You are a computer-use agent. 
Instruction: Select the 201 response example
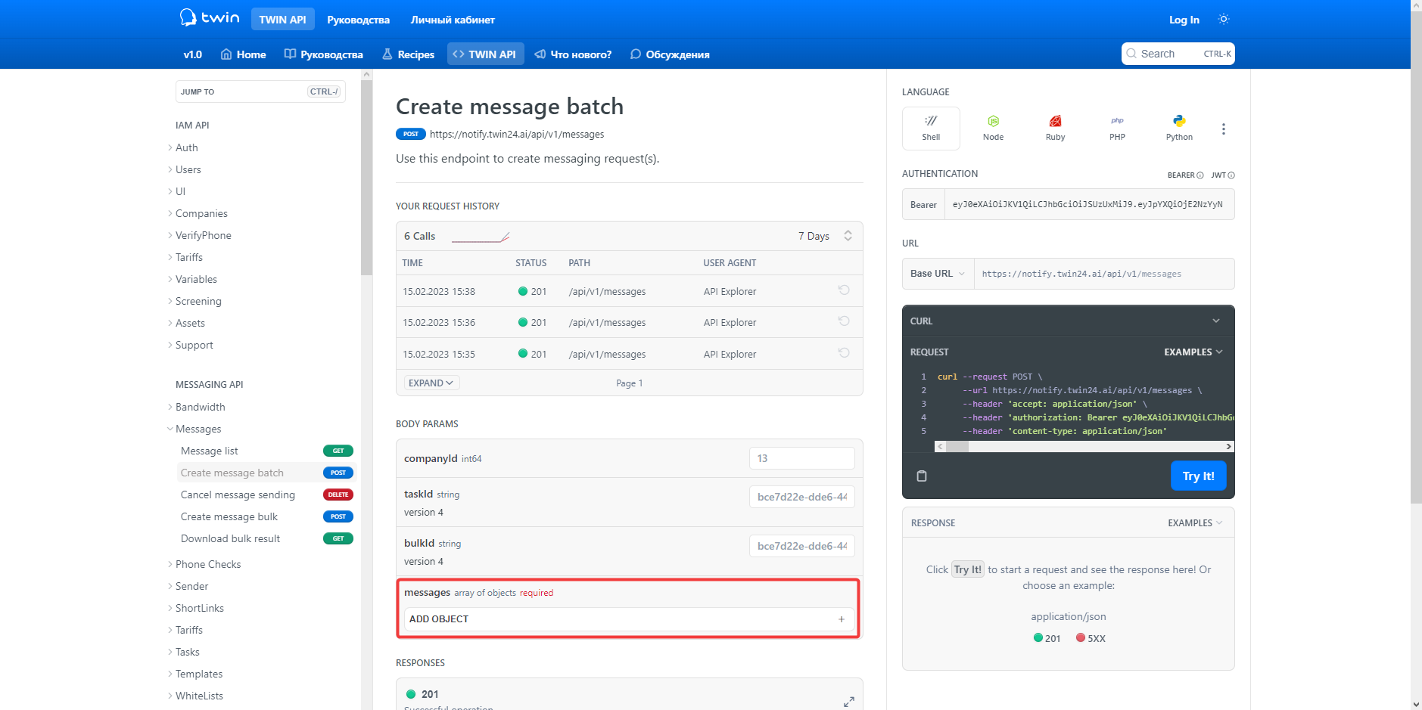pyautogui.click(x=1047, y=638)
